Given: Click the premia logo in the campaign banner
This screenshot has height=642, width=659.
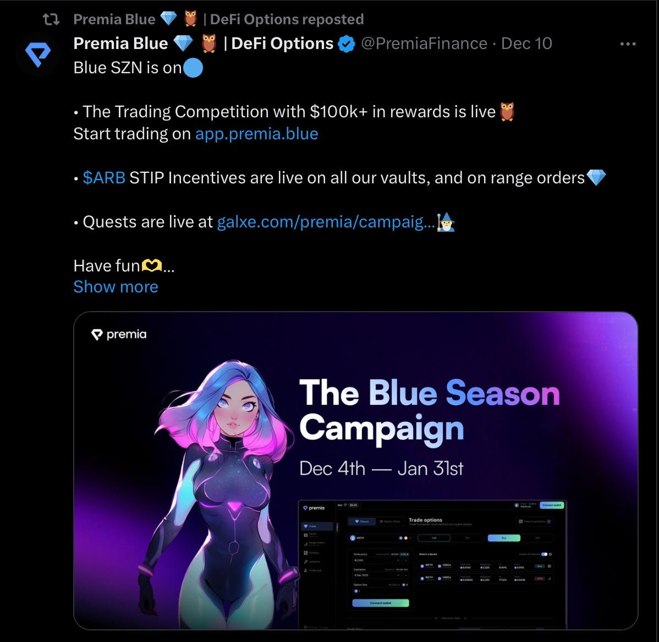Looking at the screenshot, I should pyautogui.click(x=119, y=334).
